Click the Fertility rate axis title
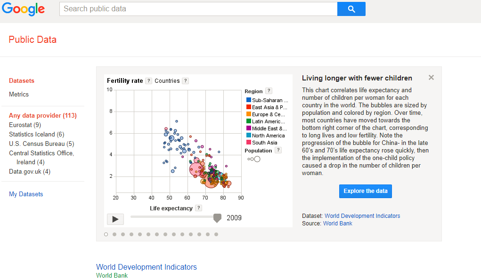The width and height of the screenshot is (481, 280). pos(125,81)
